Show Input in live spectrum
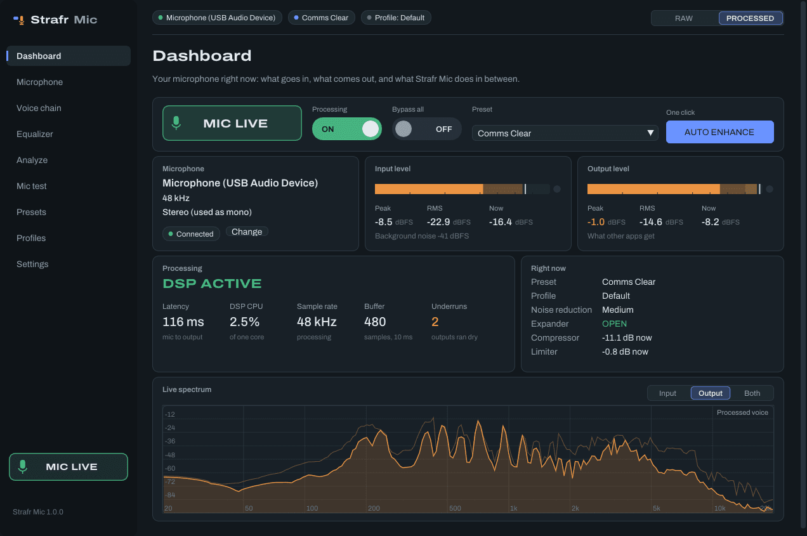 (x=667, y=393)
